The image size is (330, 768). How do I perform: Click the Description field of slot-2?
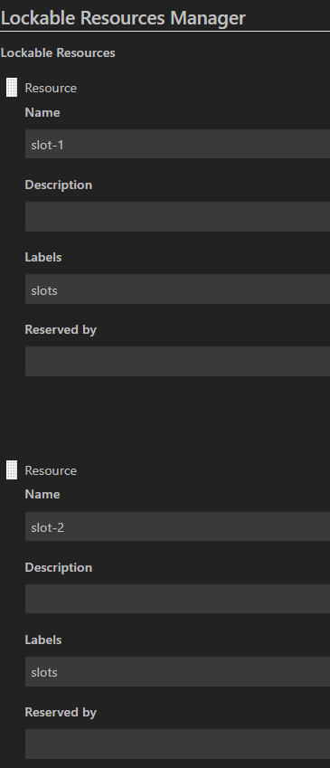[177, 599]
